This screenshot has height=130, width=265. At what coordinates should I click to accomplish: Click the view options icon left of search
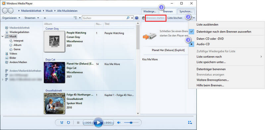[x=76, y=18]
